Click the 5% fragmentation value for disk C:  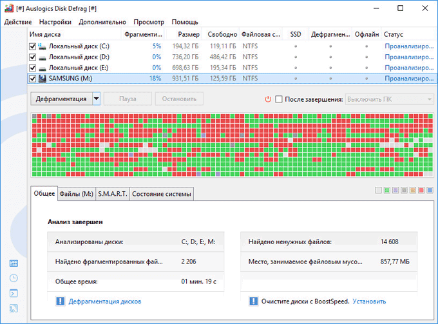tap(157, 46)
